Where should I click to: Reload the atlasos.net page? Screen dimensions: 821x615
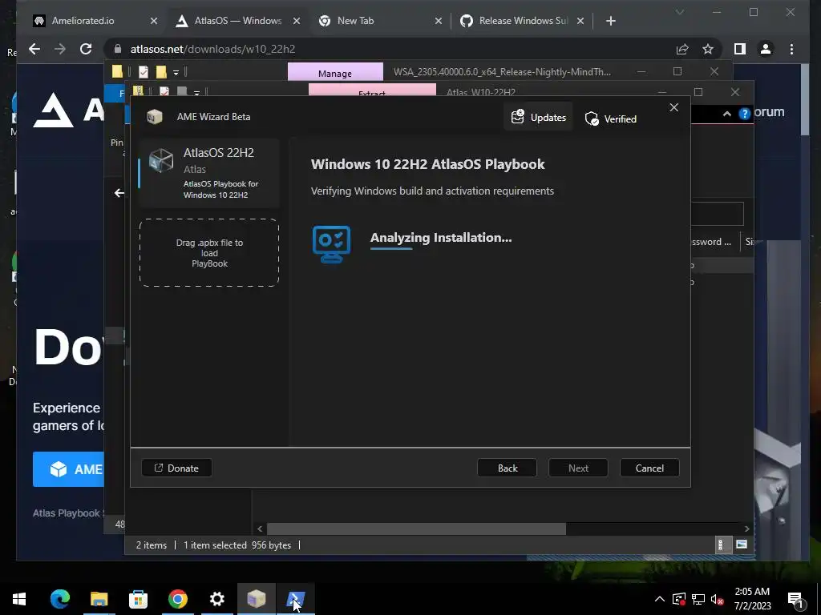click(x=86, y=49)
